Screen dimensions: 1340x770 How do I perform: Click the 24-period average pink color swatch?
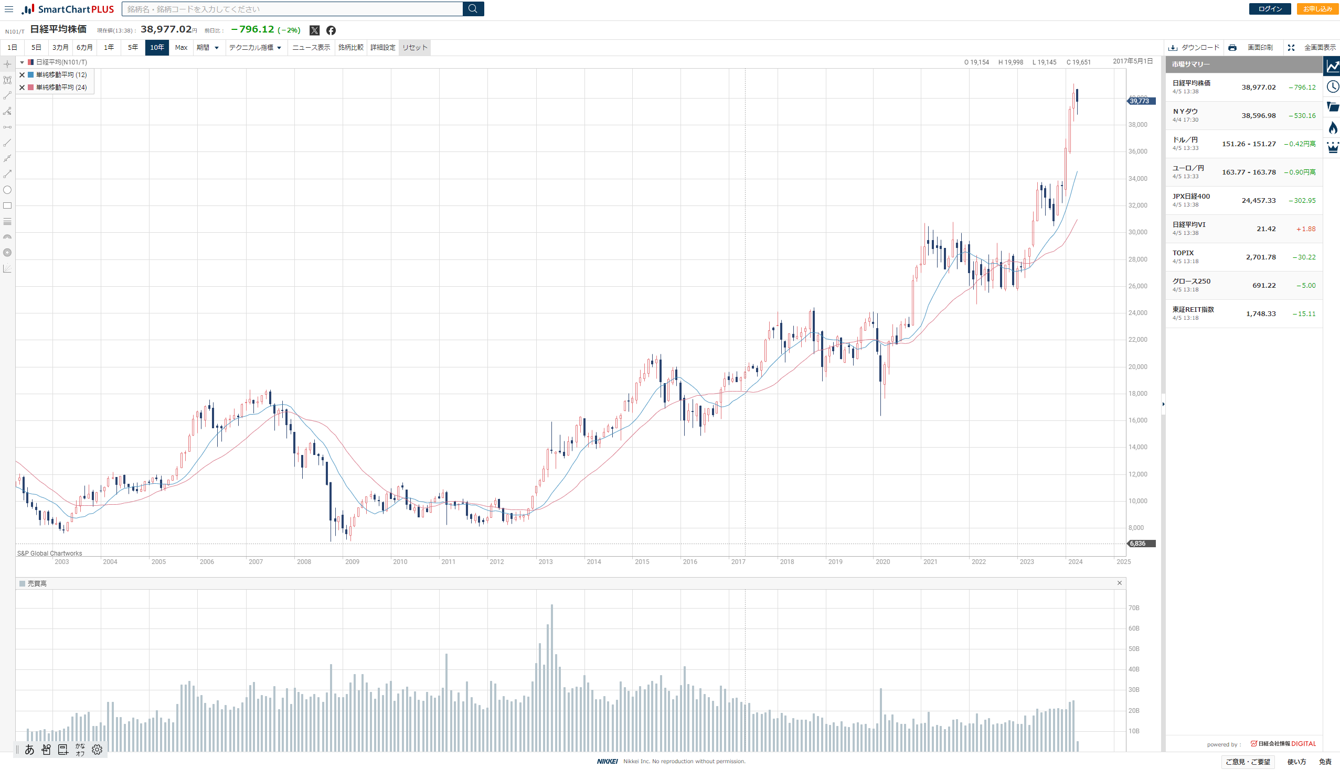[x=31, y=88]
